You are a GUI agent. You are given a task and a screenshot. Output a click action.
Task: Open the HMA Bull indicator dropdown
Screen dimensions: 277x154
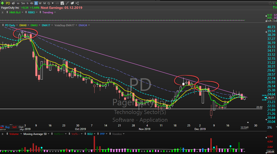coord(23,12)
